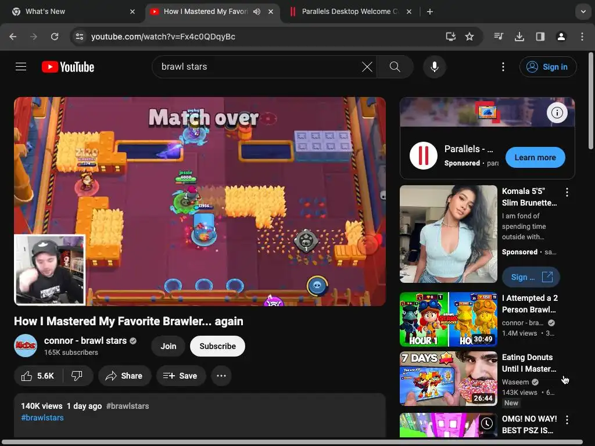Toggle Chrome side panel
This screenshot has height=446, width=595.
coord(540,37)
